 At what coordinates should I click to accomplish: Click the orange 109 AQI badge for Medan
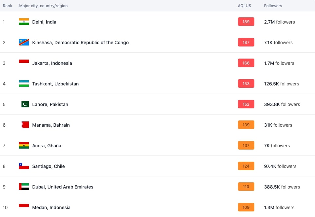coord(246,208)
